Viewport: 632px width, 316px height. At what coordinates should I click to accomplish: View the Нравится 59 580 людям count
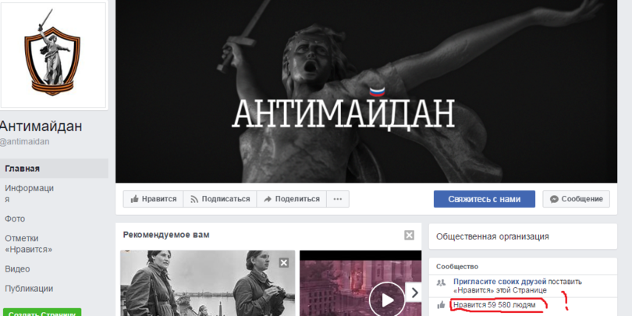click(495, 304)
